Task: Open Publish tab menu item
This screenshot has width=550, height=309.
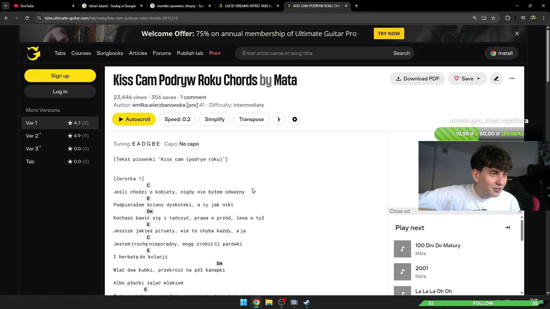Action: pyautogui.click(x=190, y=53)
